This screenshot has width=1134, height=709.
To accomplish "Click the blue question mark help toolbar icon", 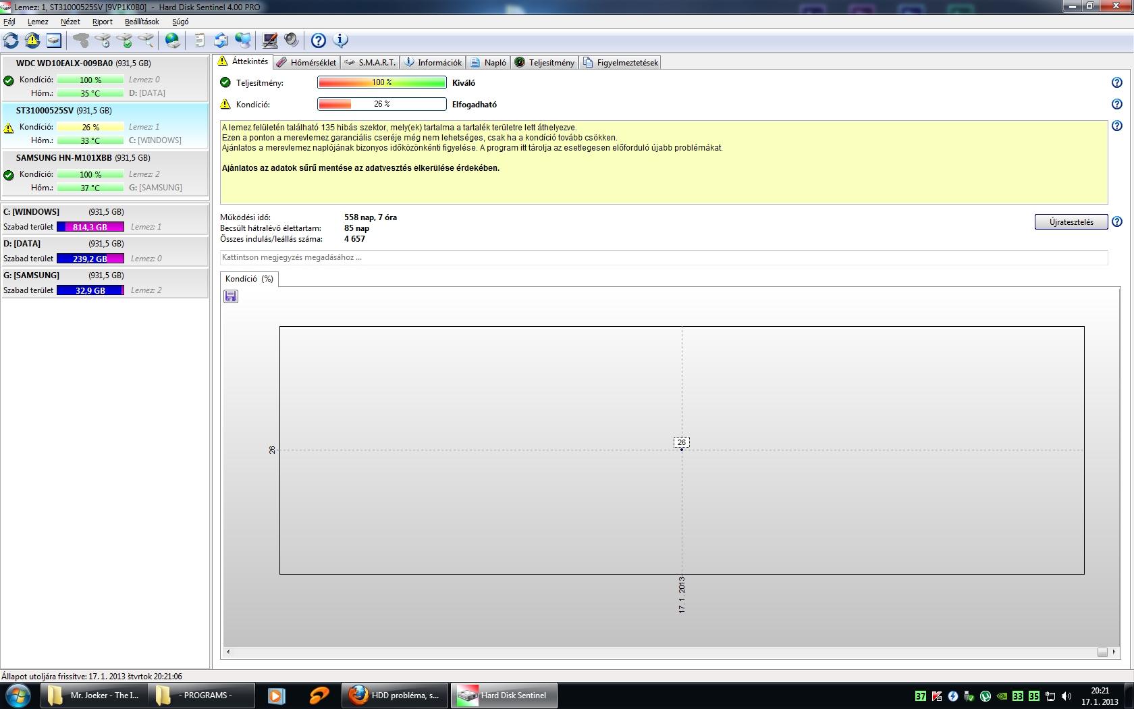I will [x=319, y=41].
